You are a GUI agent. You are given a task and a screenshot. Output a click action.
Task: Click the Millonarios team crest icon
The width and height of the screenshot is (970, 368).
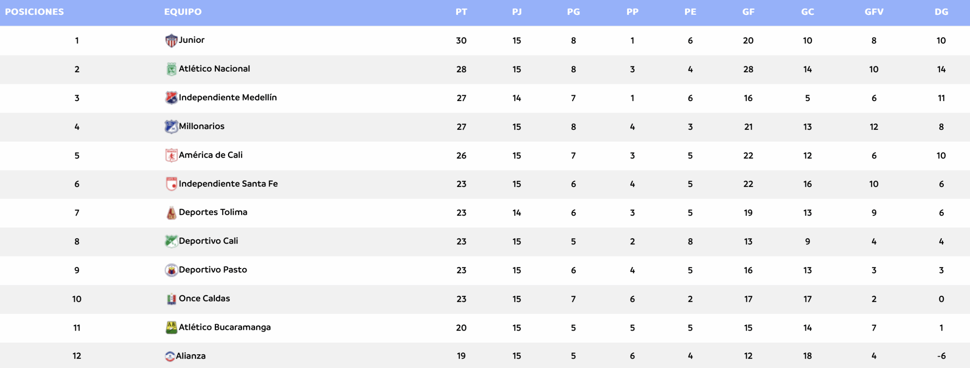[171, 127]
